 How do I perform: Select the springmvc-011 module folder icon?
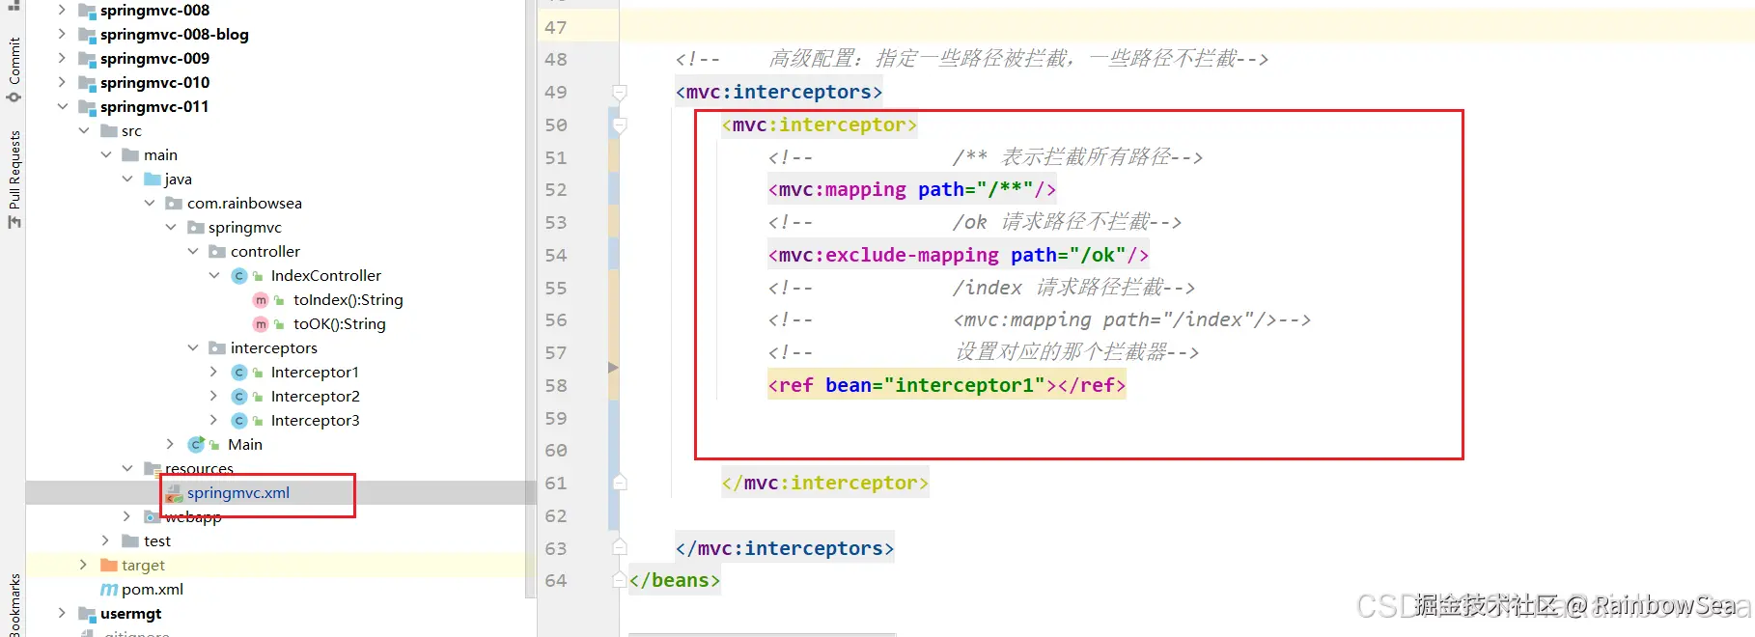[87, 107]
